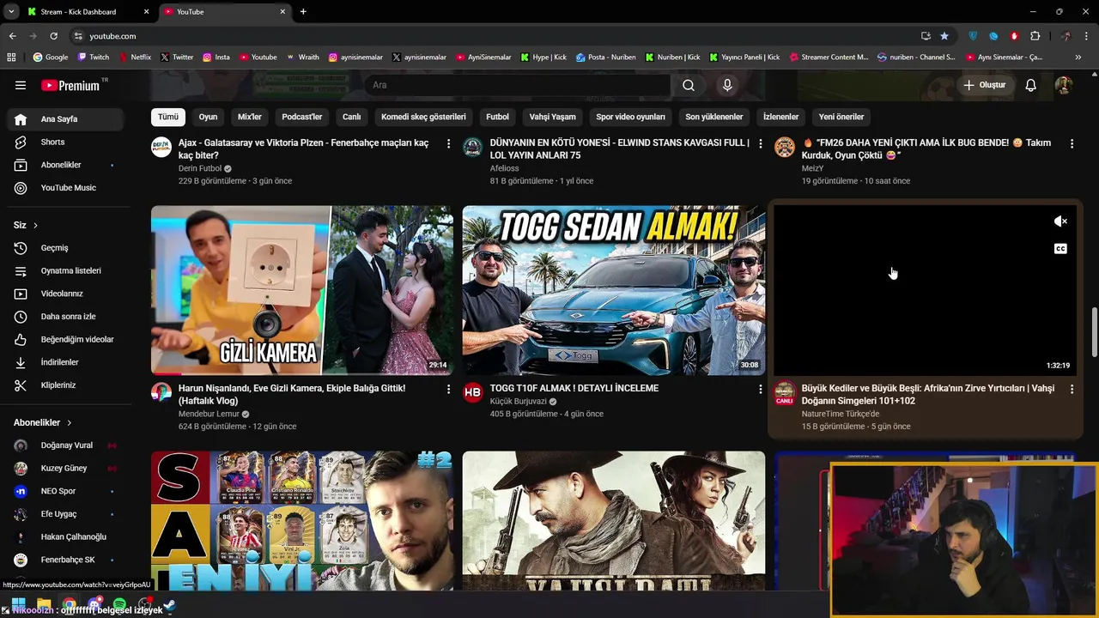Select Spor video oyunları chip
The image size is (1099, 618).
[631, 117]
